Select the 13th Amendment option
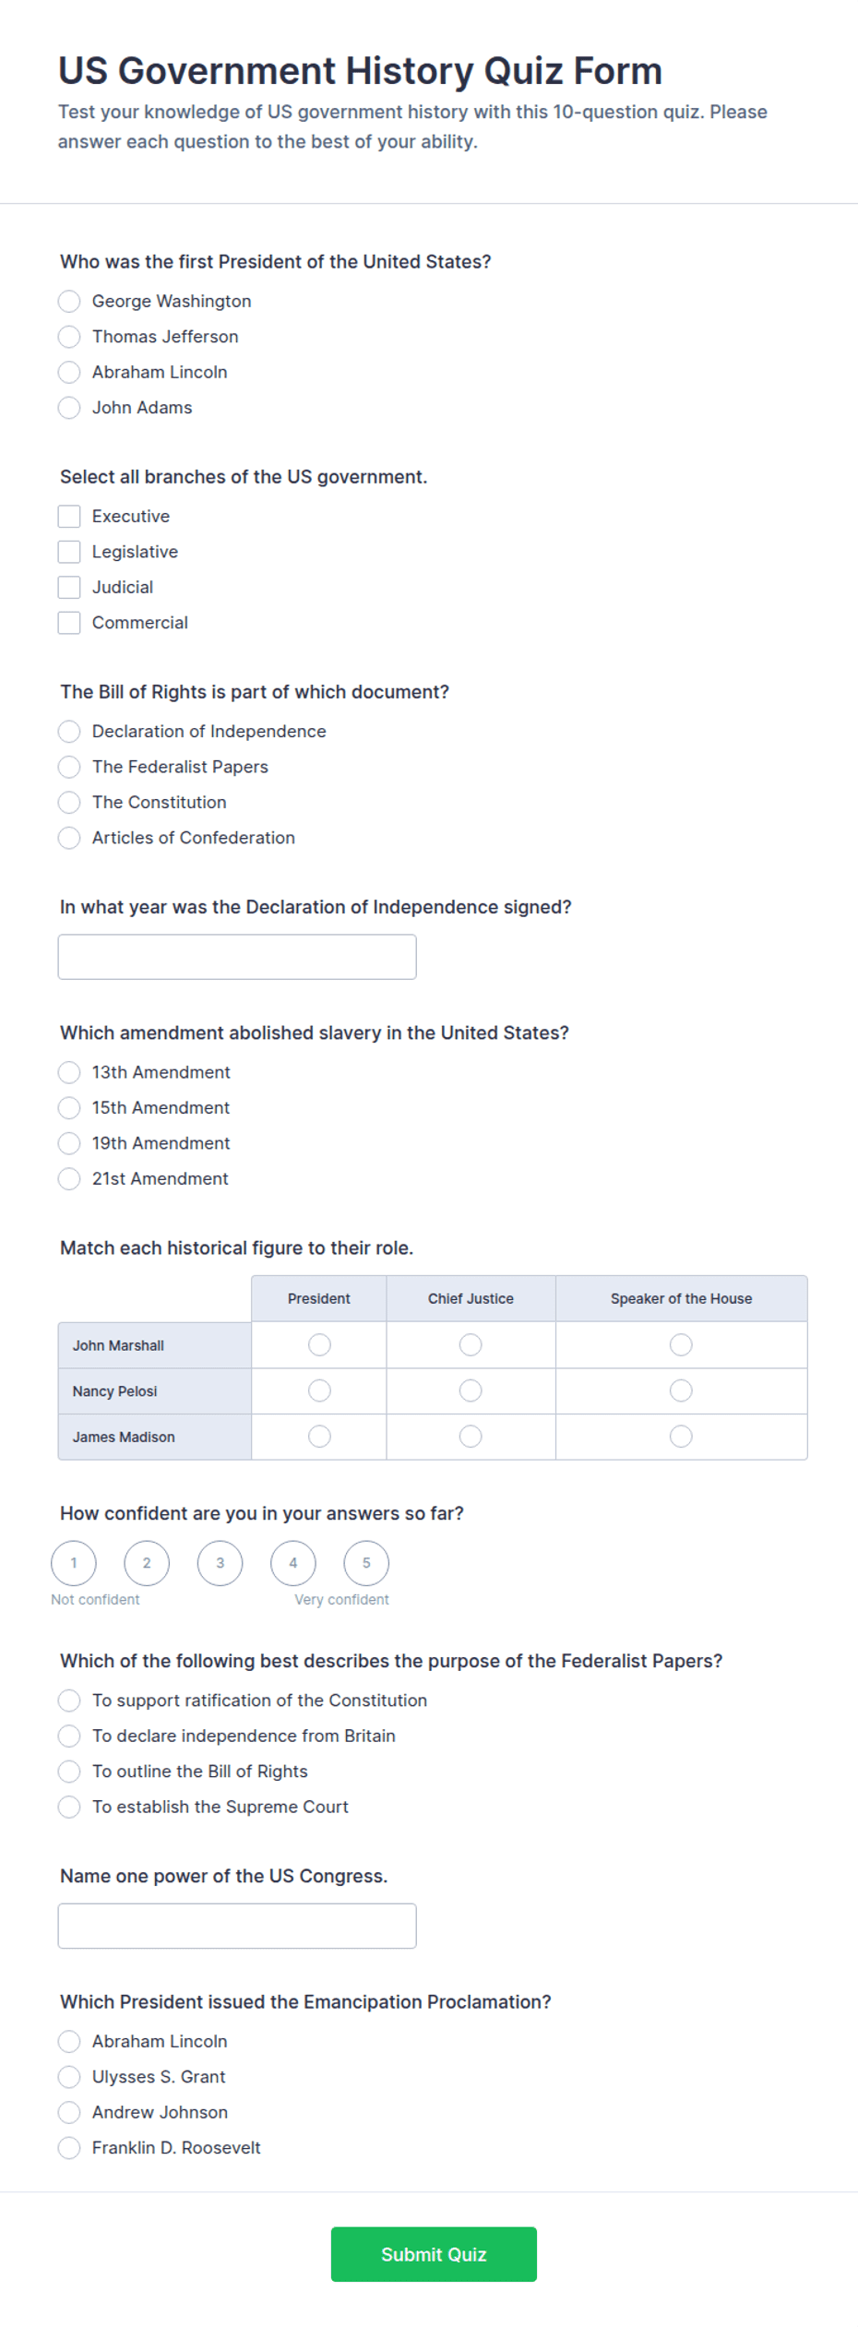 point(69,1072)
